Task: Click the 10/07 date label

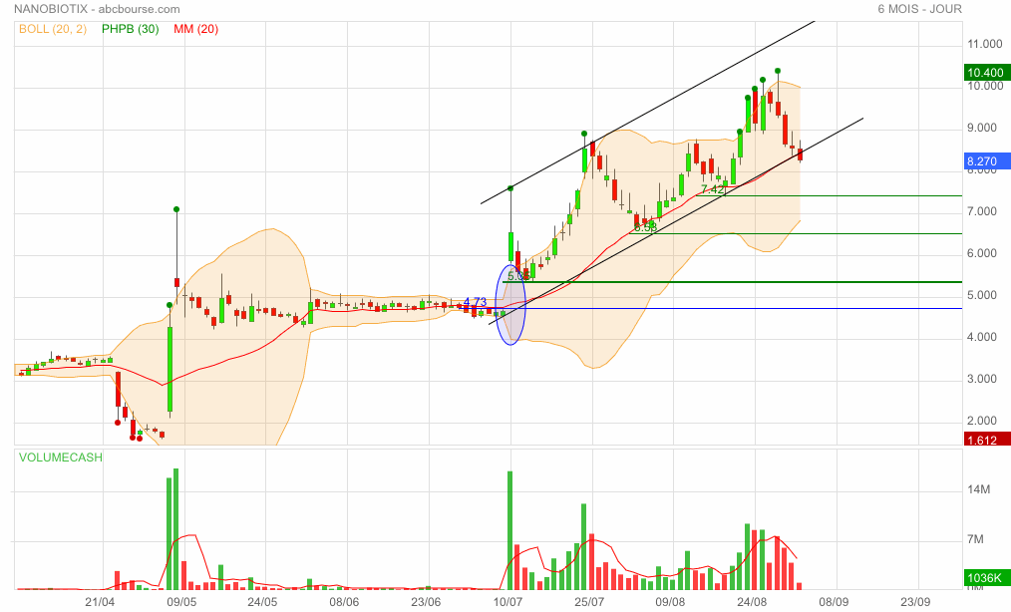Action: pyautogui.click(x=508, y=602)
